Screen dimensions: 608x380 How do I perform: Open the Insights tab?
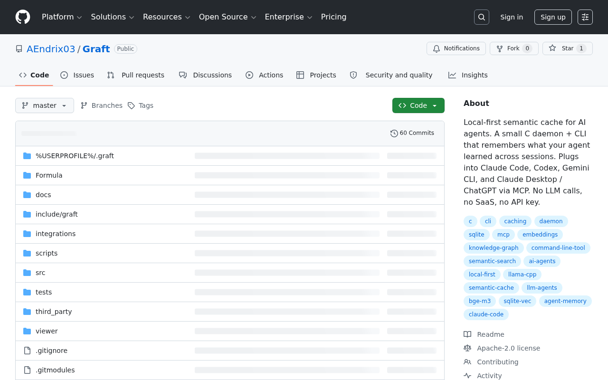468,75
